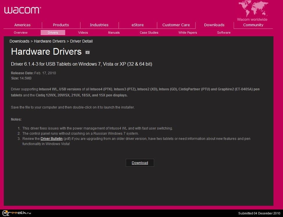The image size is (283, 217).
Task: Click the small icon beside Hardware Drivers heading
Action: click(x=87, y=52)
